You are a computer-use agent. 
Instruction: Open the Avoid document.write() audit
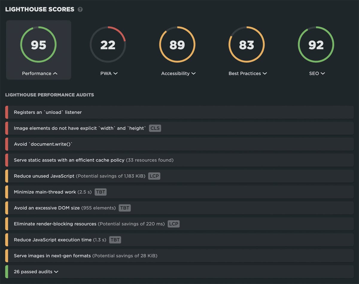(x=43, y=144)
